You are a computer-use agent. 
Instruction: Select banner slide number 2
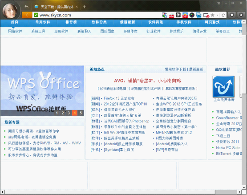(63, 113)
